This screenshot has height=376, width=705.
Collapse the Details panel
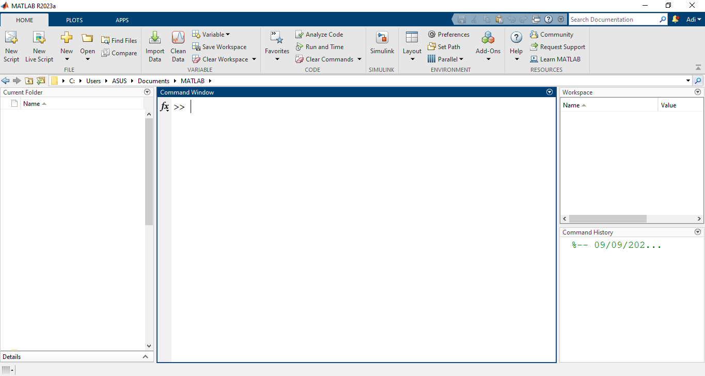click(146, 357)
